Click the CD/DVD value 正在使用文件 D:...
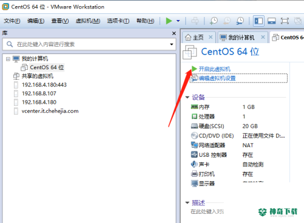The height and width of the screenshot is (223, 304). (263, 136)
